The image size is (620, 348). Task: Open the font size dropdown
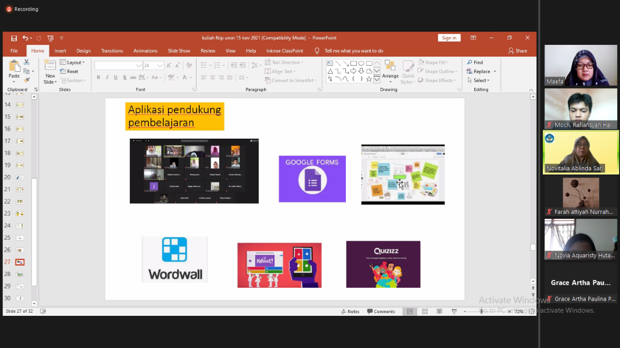pyautogui.click(x=159, y=65)
